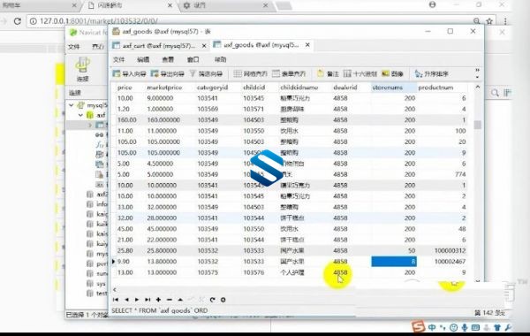530x336 pixels.
Task: Go to the first record icon
Action: (x=116, y=300)
